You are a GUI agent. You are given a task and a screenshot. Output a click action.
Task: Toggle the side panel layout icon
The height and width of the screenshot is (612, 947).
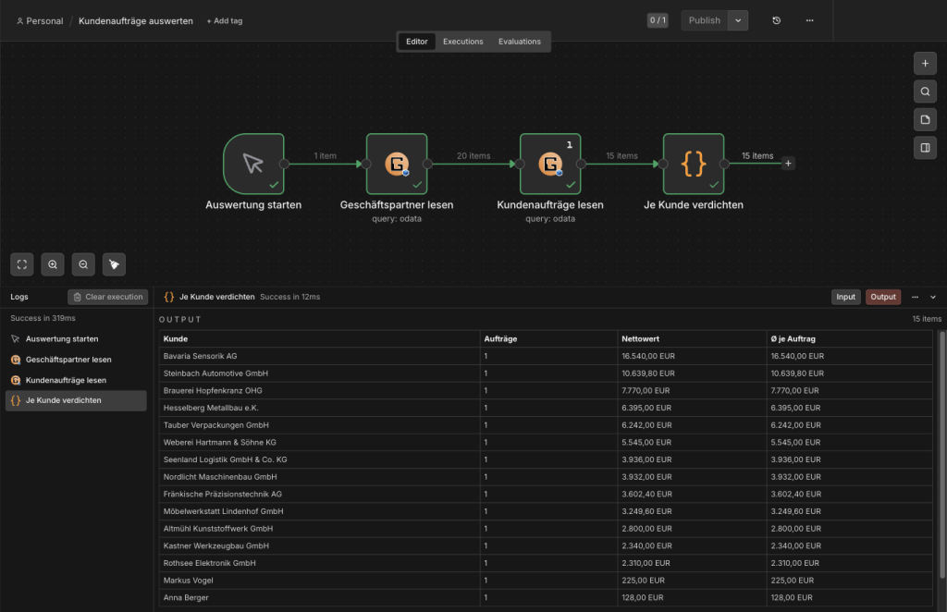(x=925, y=148)
